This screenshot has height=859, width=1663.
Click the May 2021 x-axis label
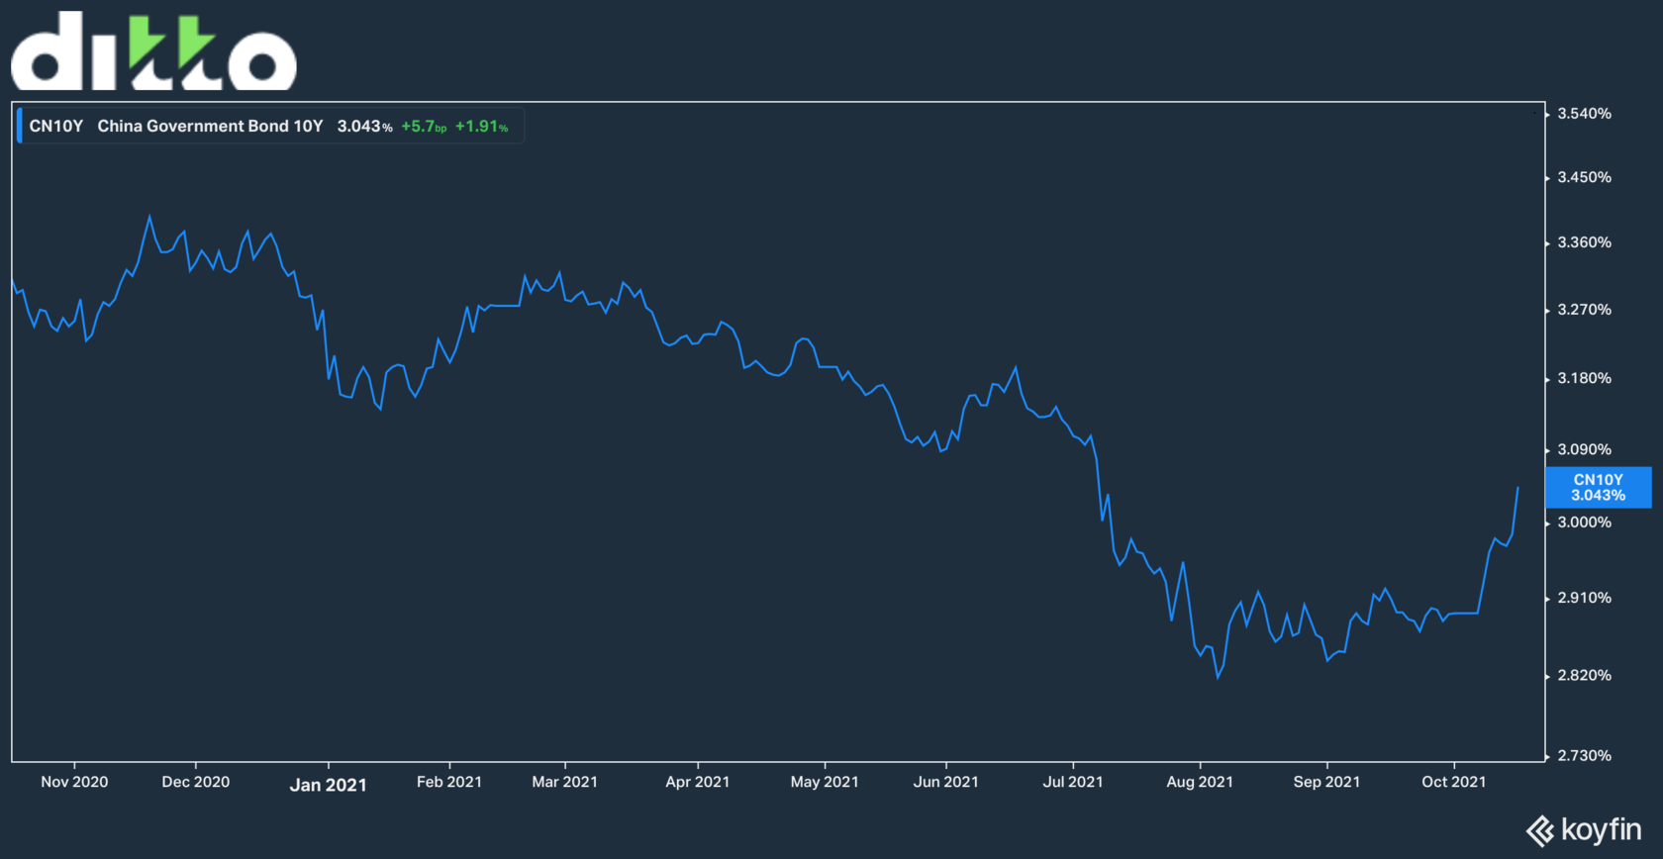tap(825, 782)
